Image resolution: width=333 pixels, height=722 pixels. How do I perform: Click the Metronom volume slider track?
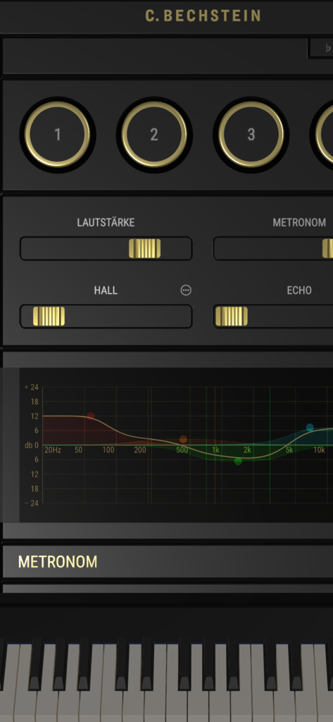point(273,249)
